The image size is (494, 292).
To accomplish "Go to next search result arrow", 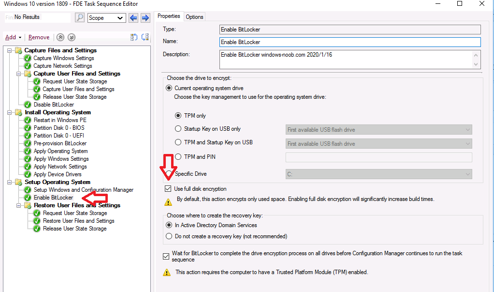I will click(145, 18).
